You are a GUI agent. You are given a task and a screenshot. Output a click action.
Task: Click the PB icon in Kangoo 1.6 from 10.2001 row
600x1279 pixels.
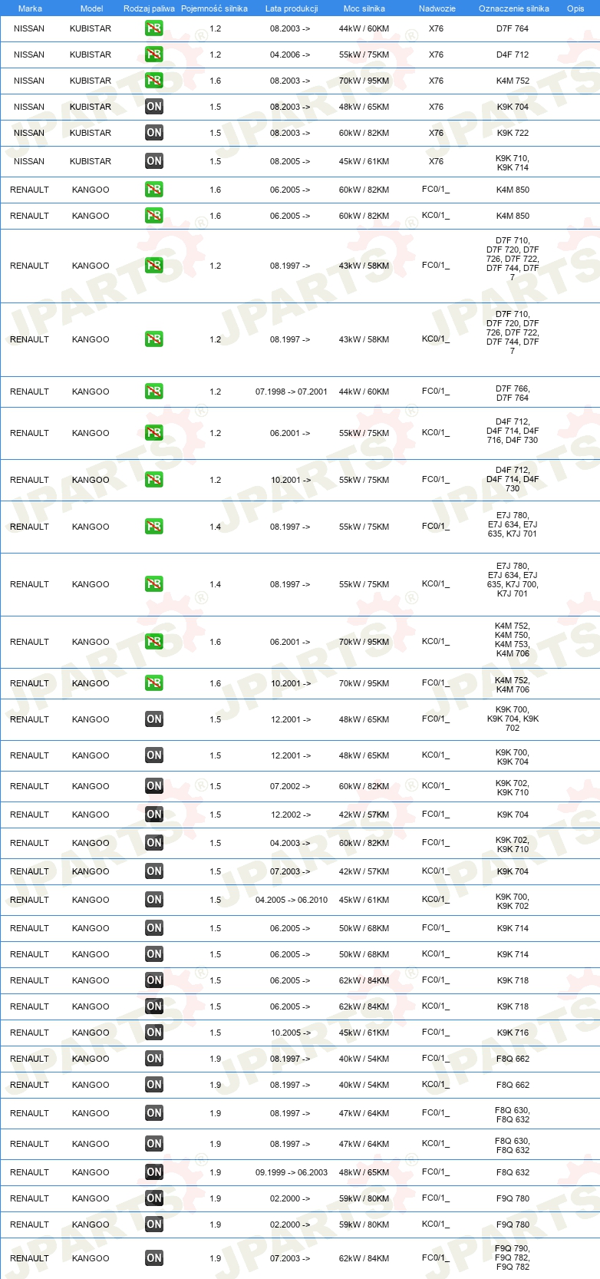pyautogui.click(x=153, y=683)
